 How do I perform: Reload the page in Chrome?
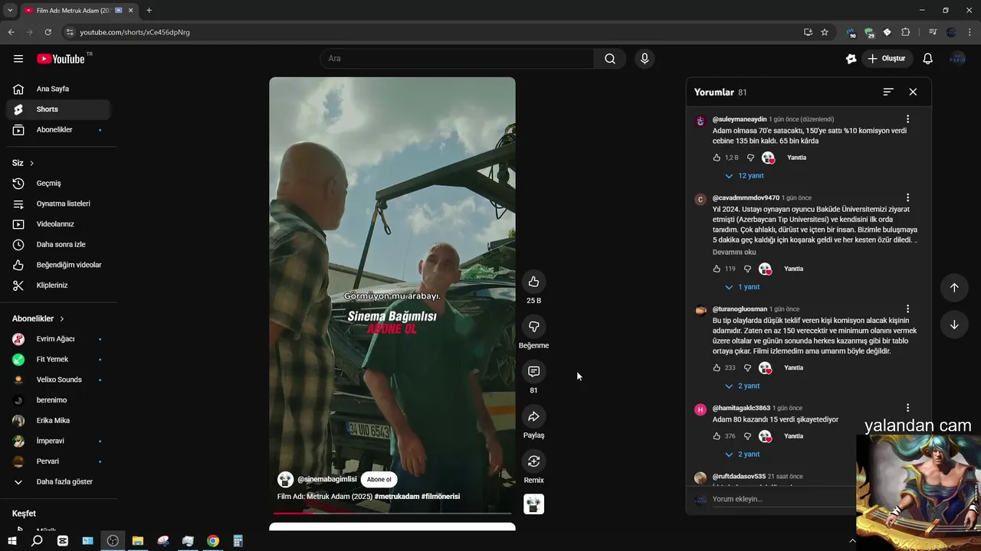click(x=48, y=32)
